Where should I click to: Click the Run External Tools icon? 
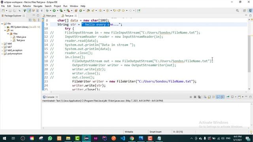click(68, 11)
